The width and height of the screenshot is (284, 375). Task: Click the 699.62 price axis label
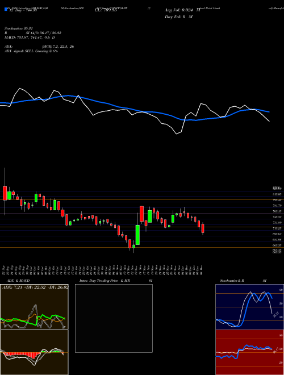point(277,234)
